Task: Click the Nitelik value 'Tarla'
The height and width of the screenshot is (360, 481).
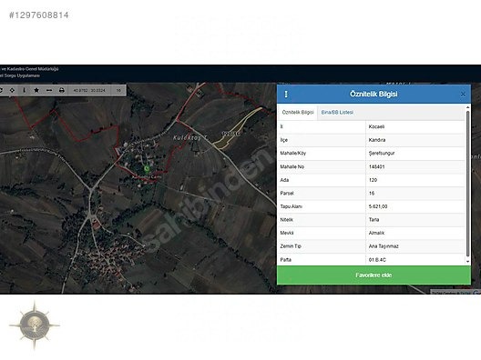Action: pos(374,219)
